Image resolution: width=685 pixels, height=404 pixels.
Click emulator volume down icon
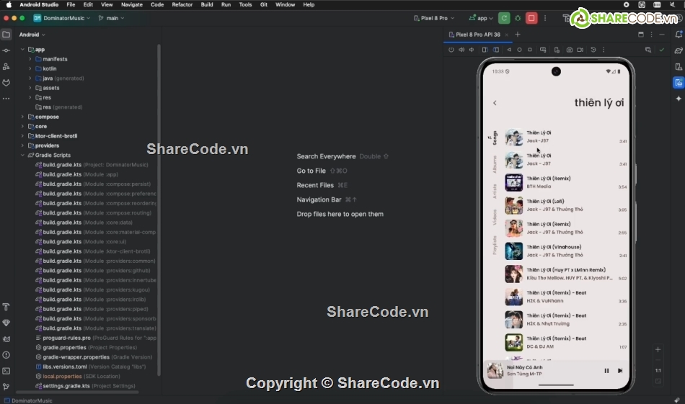pos(472,50)
